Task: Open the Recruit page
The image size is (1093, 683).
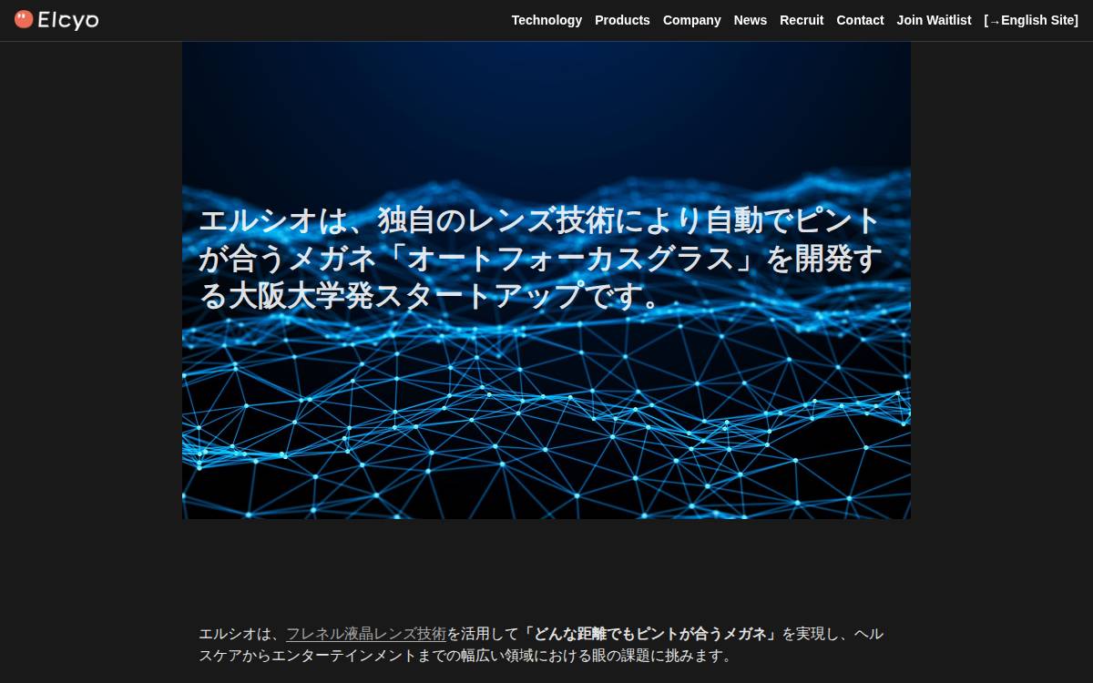Action: (x=802, y=20)
